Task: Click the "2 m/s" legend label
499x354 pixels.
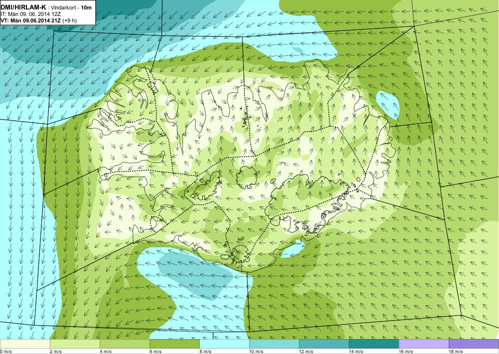Action: pyautogui.click(x=56, y=352)
